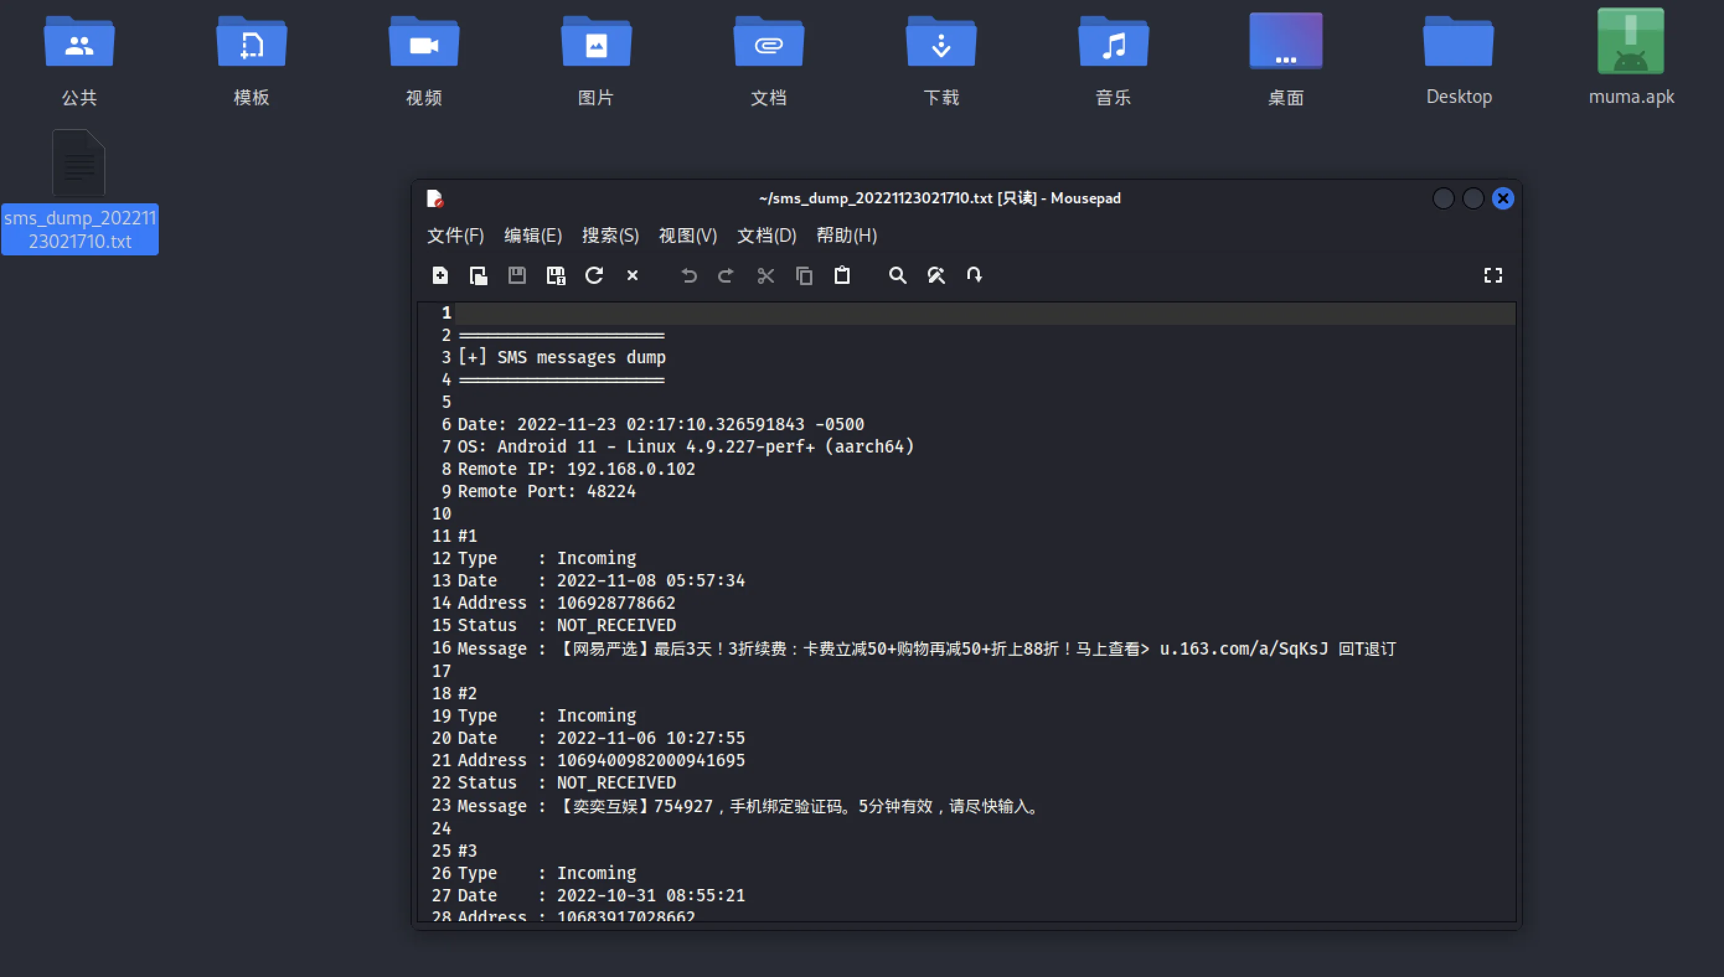Place cursor on empty line 1

click(984, 313)
